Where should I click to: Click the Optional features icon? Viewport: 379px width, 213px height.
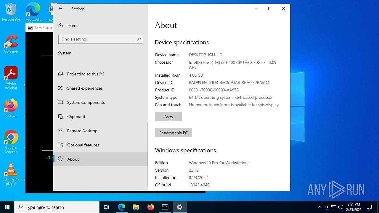point(60,145)
